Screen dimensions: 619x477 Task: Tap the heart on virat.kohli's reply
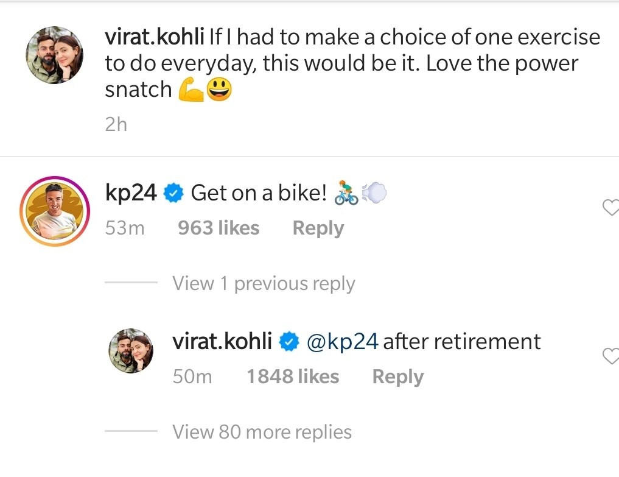click(x=610, y=357)
